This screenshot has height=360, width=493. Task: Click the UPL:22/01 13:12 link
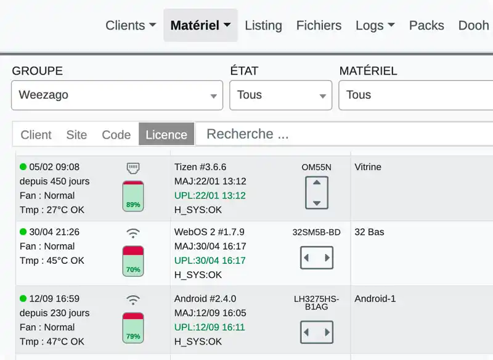pyautogui.click(x=210, y=195)
